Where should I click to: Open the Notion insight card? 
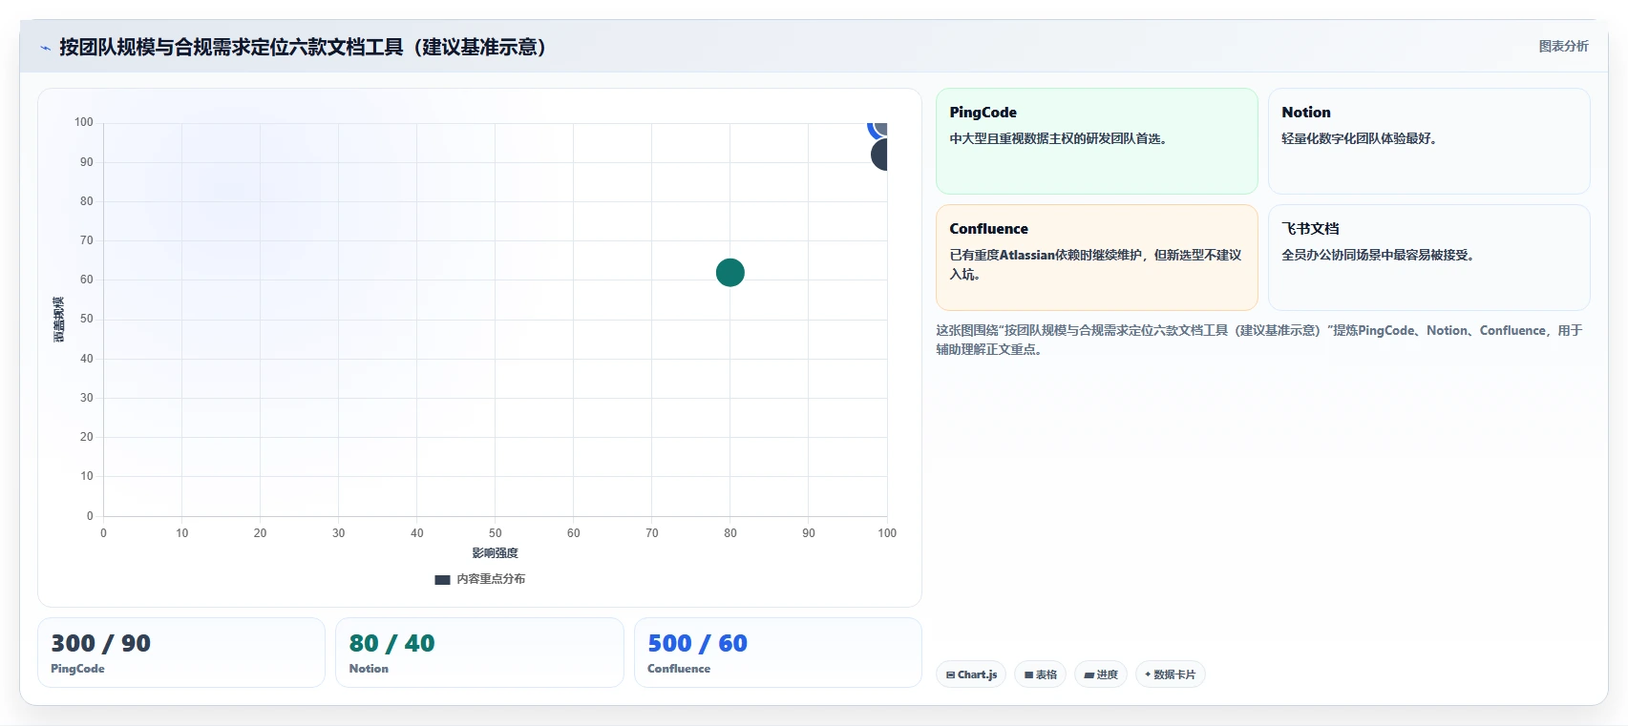pyautogui.click(x=1428, y=141)
